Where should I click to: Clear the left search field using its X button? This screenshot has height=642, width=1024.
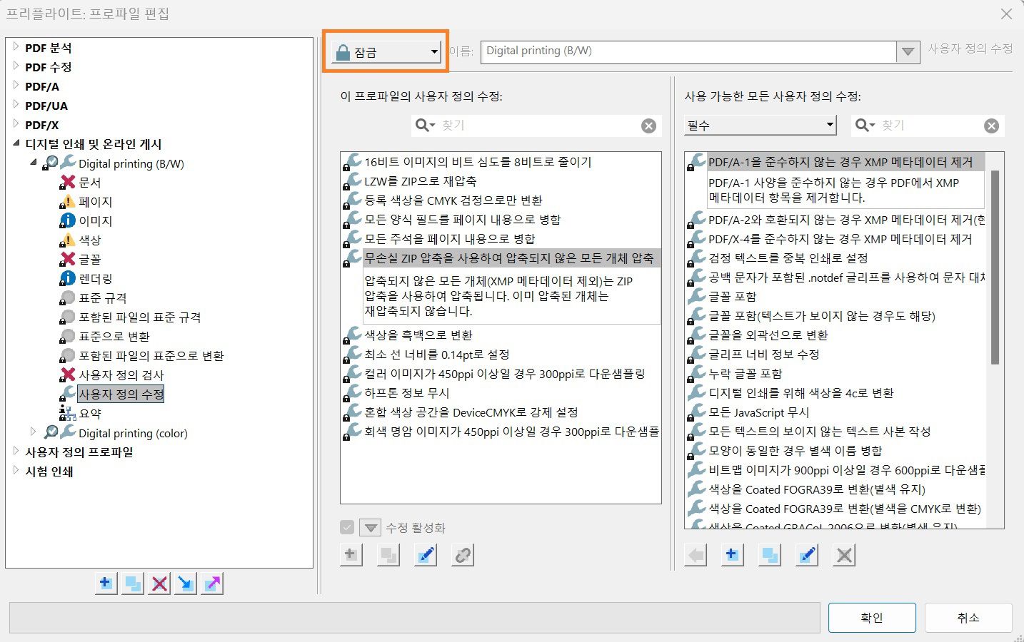[648, 125]
